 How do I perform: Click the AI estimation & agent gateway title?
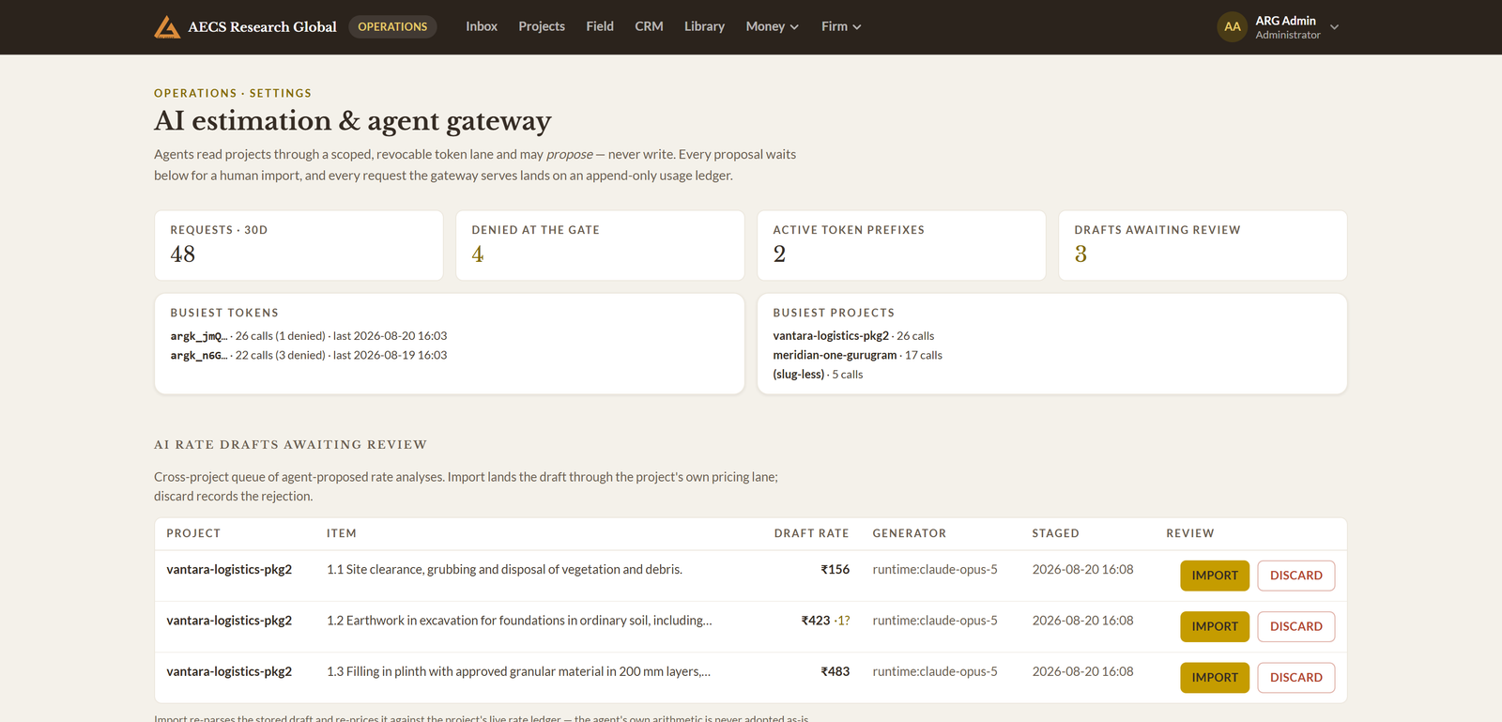352,120
